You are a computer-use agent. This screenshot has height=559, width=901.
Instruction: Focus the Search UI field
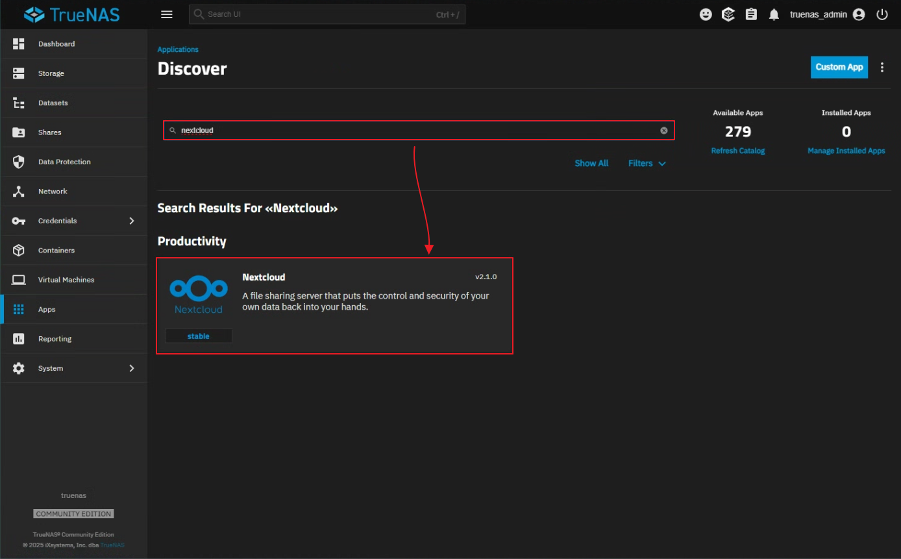tap(327, 14)
